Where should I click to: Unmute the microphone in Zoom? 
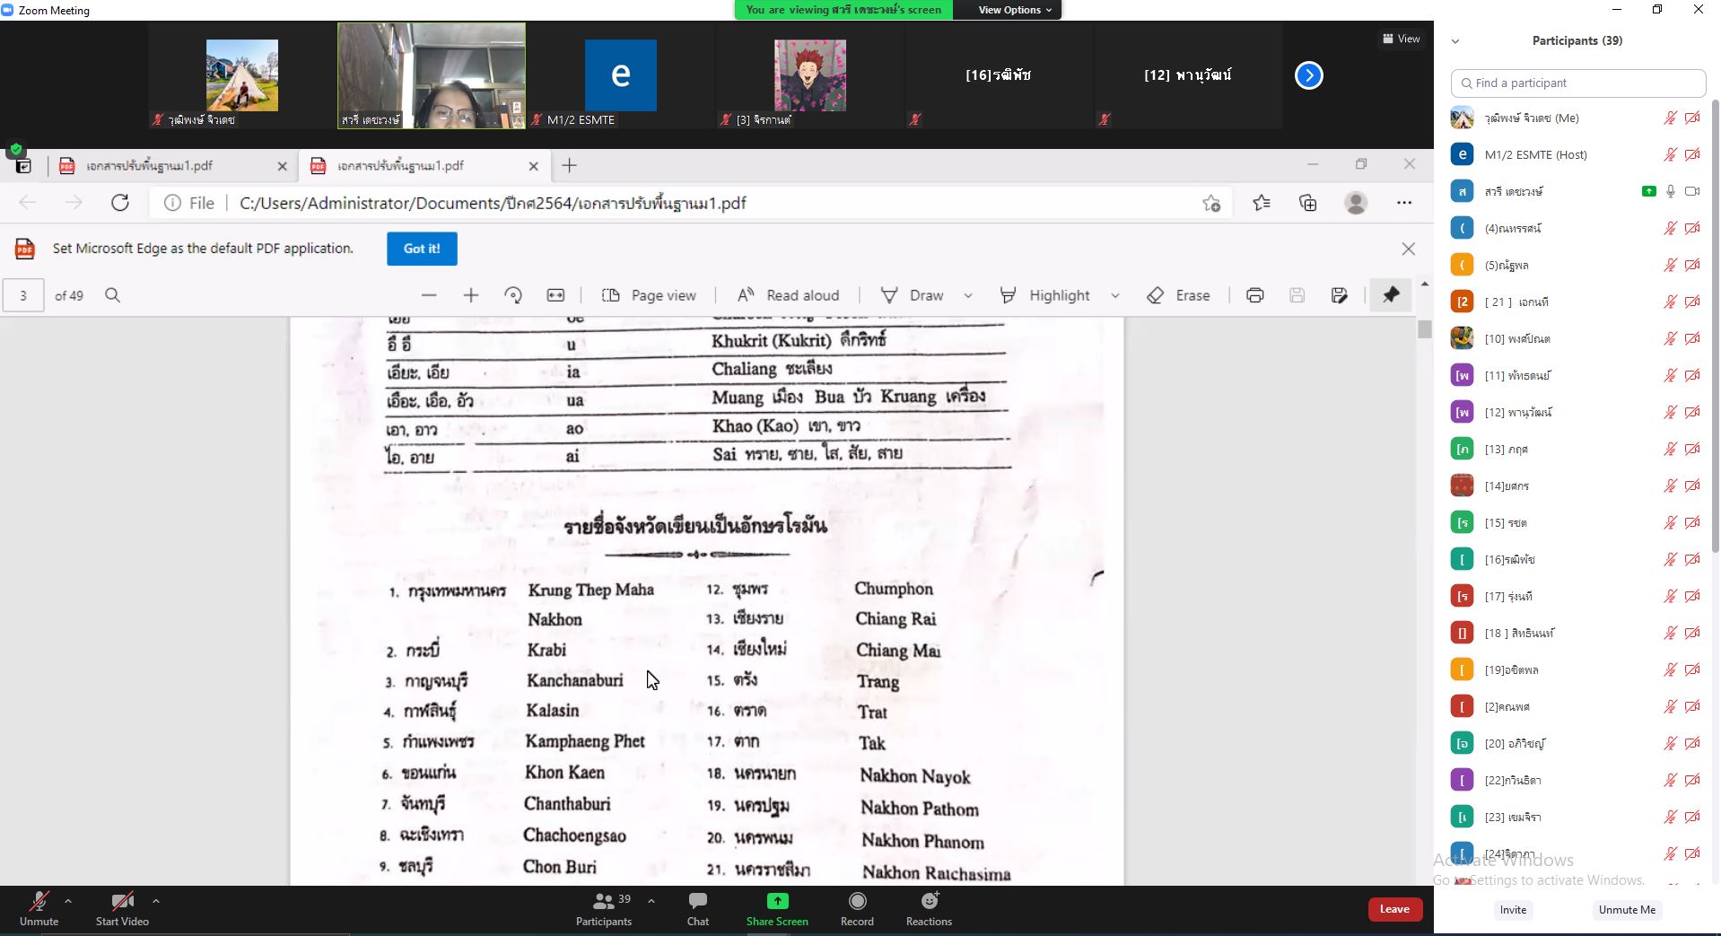coord(39,901)
